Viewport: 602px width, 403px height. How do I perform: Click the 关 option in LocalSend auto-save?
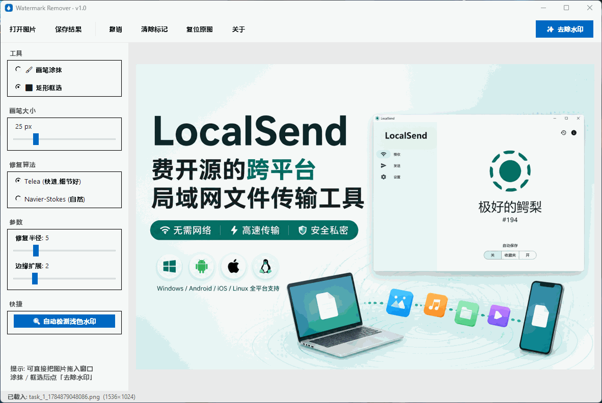[x=492, y=255]
